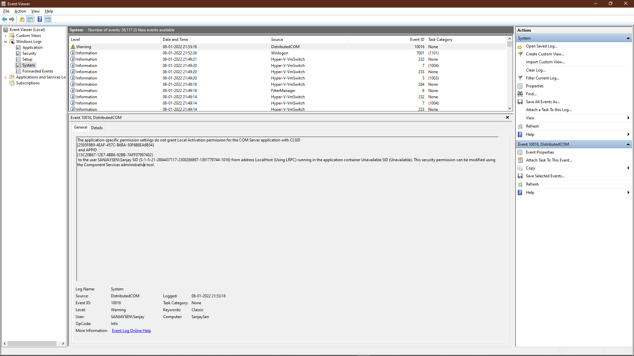Collapse the System actions section header
This screenshot has height=356, width=634.
pyautogui.click(x=628, y=38)
